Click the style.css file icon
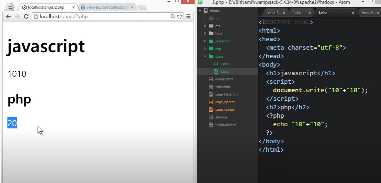 pyautogui.click(x=211, y=117)
